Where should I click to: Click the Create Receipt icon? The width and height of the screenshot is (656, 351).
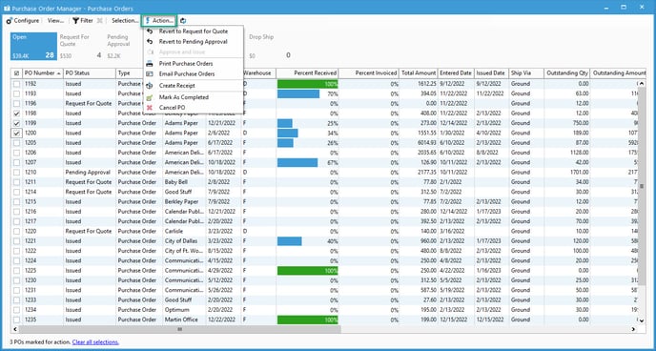tap(150, 85)
